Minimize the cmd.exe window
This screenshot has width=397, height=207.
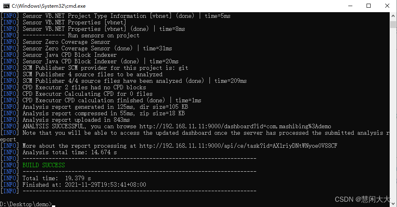coord(350,6)
